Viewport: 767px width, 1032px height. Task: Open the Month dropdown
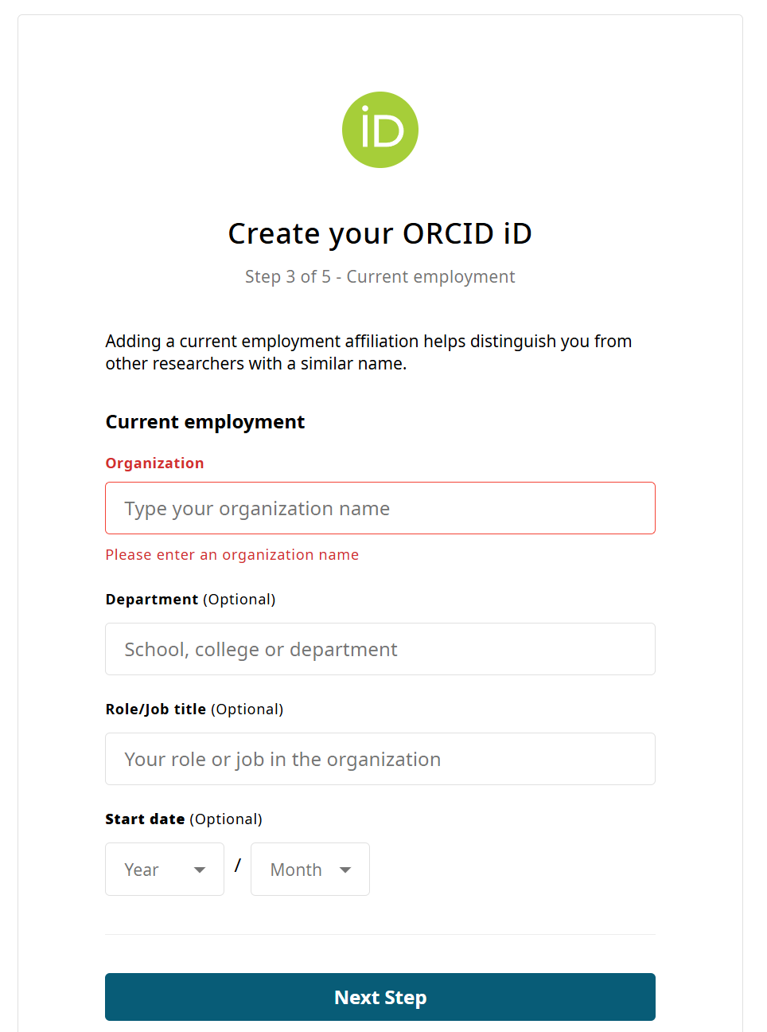point(310,870)
